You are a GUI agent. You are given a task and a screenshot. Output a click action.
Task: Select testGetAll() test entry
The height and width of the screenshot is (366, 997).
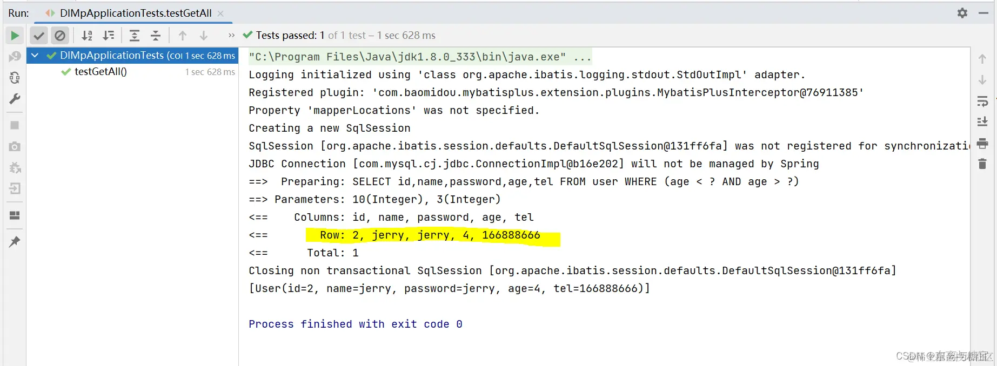pyautogui.click(x=101, y=72)
